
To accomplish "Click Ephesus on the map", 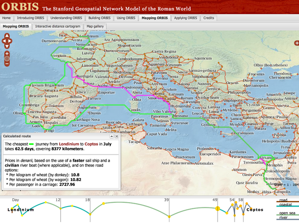I will tap(251, 117).
